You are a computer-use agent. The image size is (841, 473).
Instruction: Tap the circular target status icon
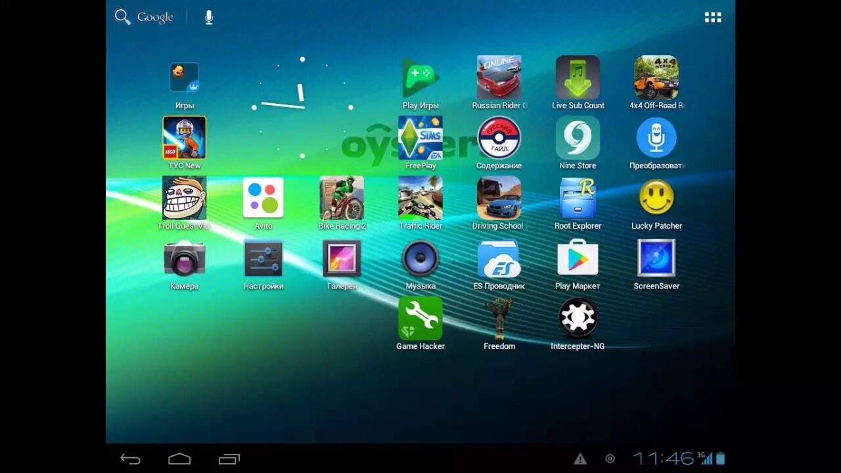pos(610,459)
